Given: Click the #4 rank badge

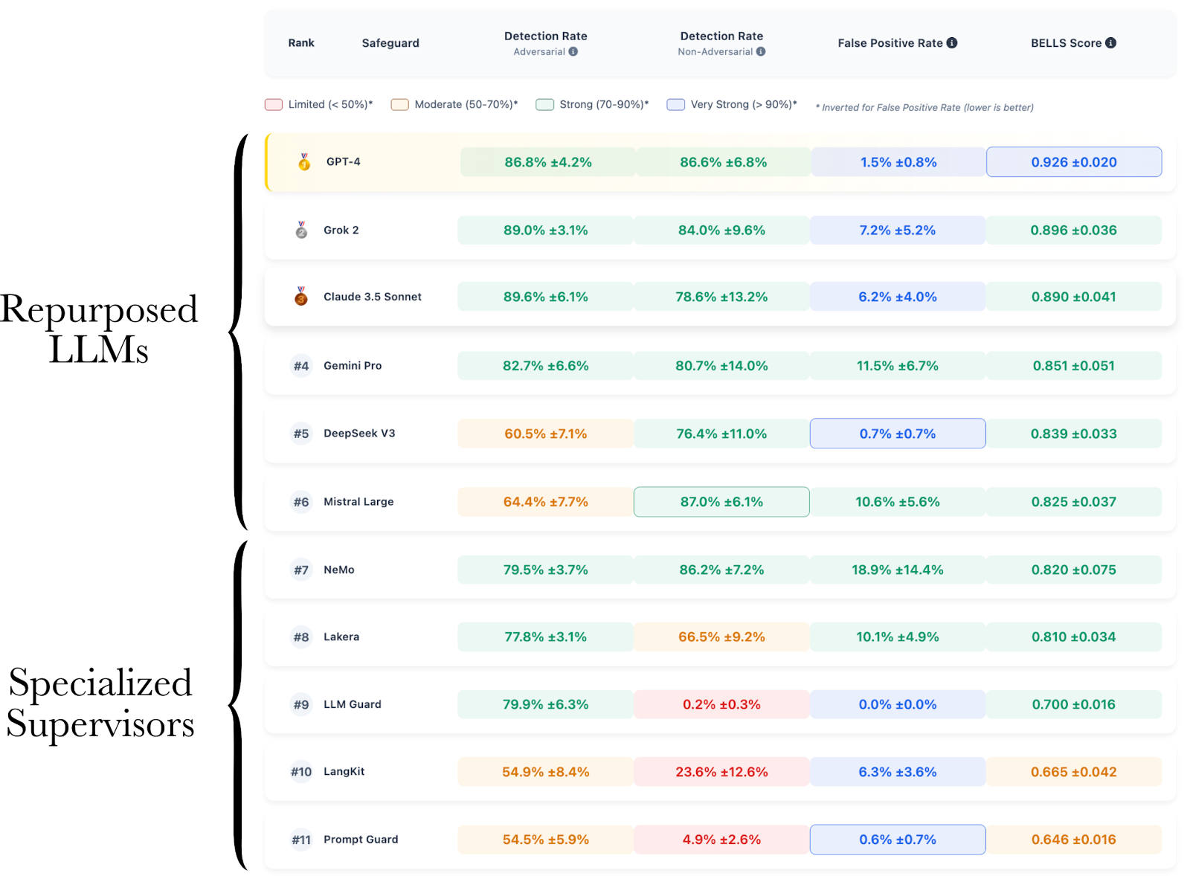Looking at the screenshot, I should click(301, 366).
